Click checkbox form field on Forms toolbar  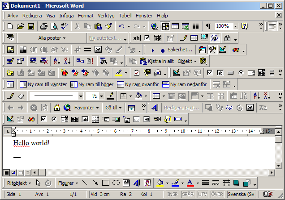click(147, 38)
